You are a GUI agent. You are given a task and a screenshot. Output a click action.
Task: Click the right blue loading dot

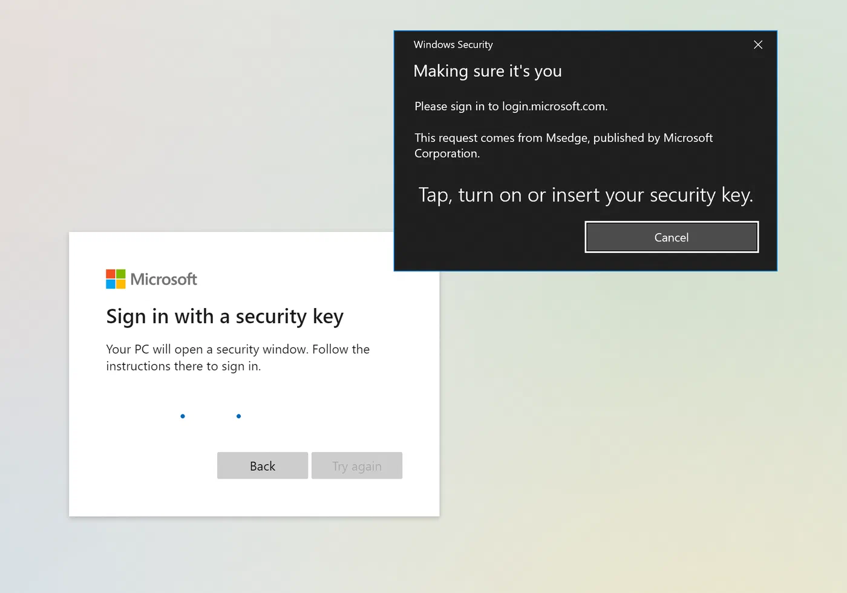(x=239, y=416)
